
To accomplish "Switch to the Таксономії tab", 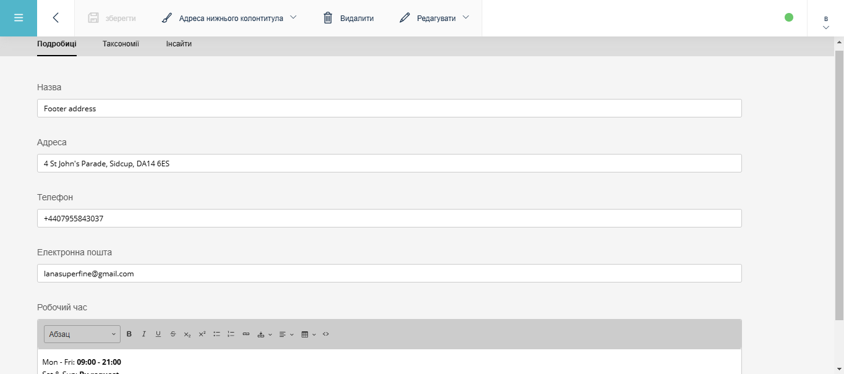I will 121,44.
